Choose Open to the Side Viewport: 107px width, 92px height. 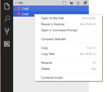click(68, 18)
